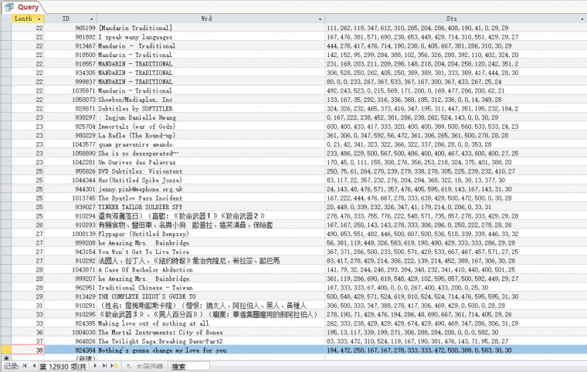Click cell 'A Case Of Bachelor Abduction'
Screen dimensions: 587x372
(x=211, y=270)
